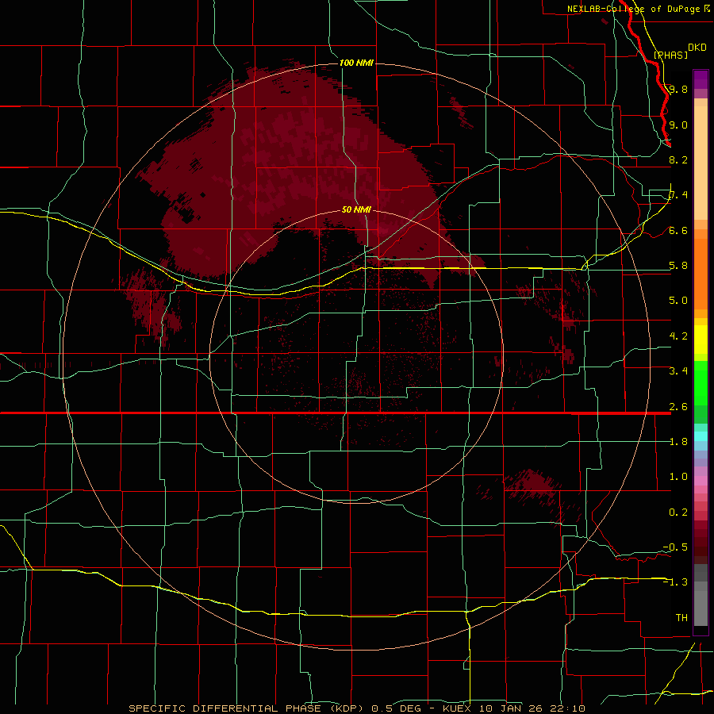Click the bright green band of color scale
The height and width of the screenshot is (714, 714).
701,383
